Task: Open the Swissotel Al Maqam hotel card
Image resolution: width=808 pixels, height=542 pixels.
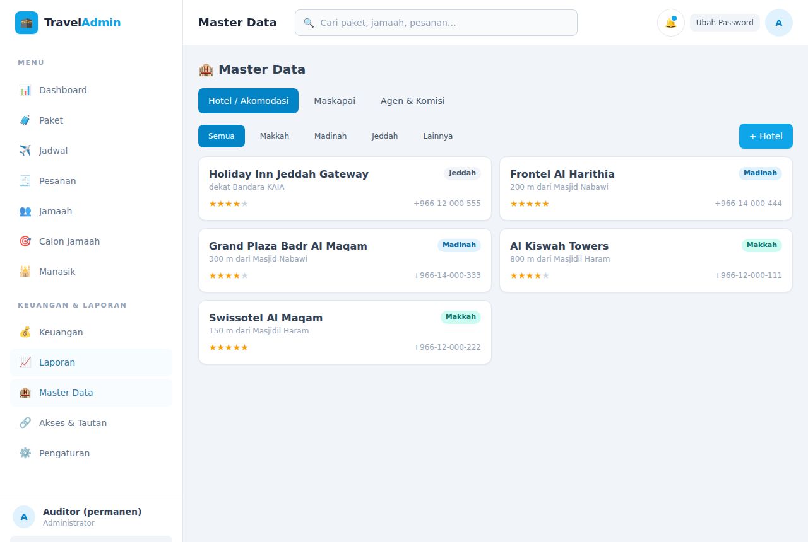Action: pos(345,332)
